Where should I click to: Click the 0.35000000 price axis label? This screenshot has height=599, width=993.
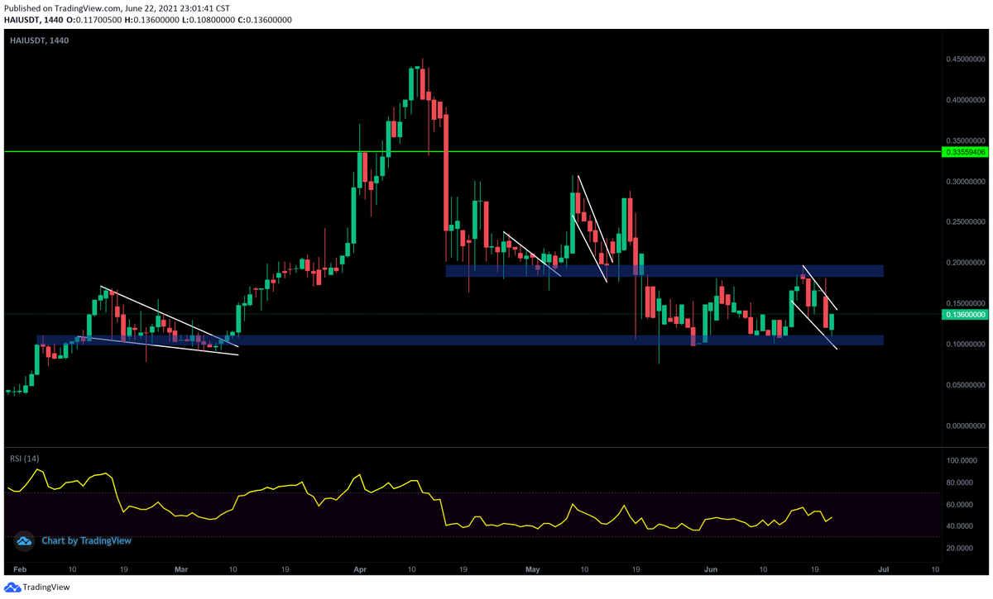tap(964, 140)
